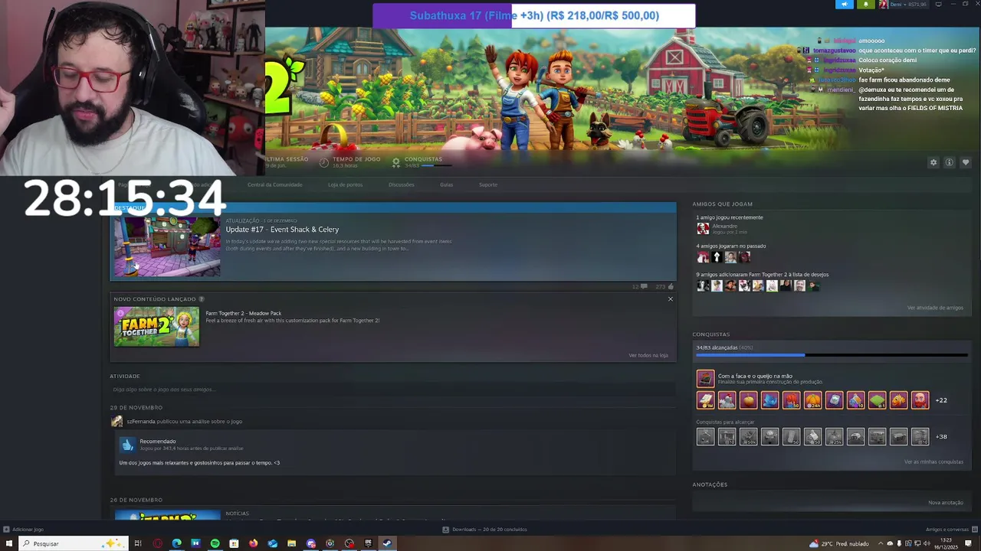Open the Loja de pontos tab
This screenshot has width=981, height=551.
(x=345, y=184)
